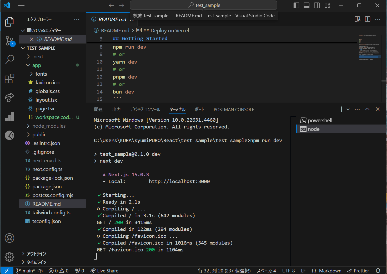Image resolution: width=387 pixels, height=274 pixels.
Task: Expand the .next folder
Action: click(x=53, y=57)
